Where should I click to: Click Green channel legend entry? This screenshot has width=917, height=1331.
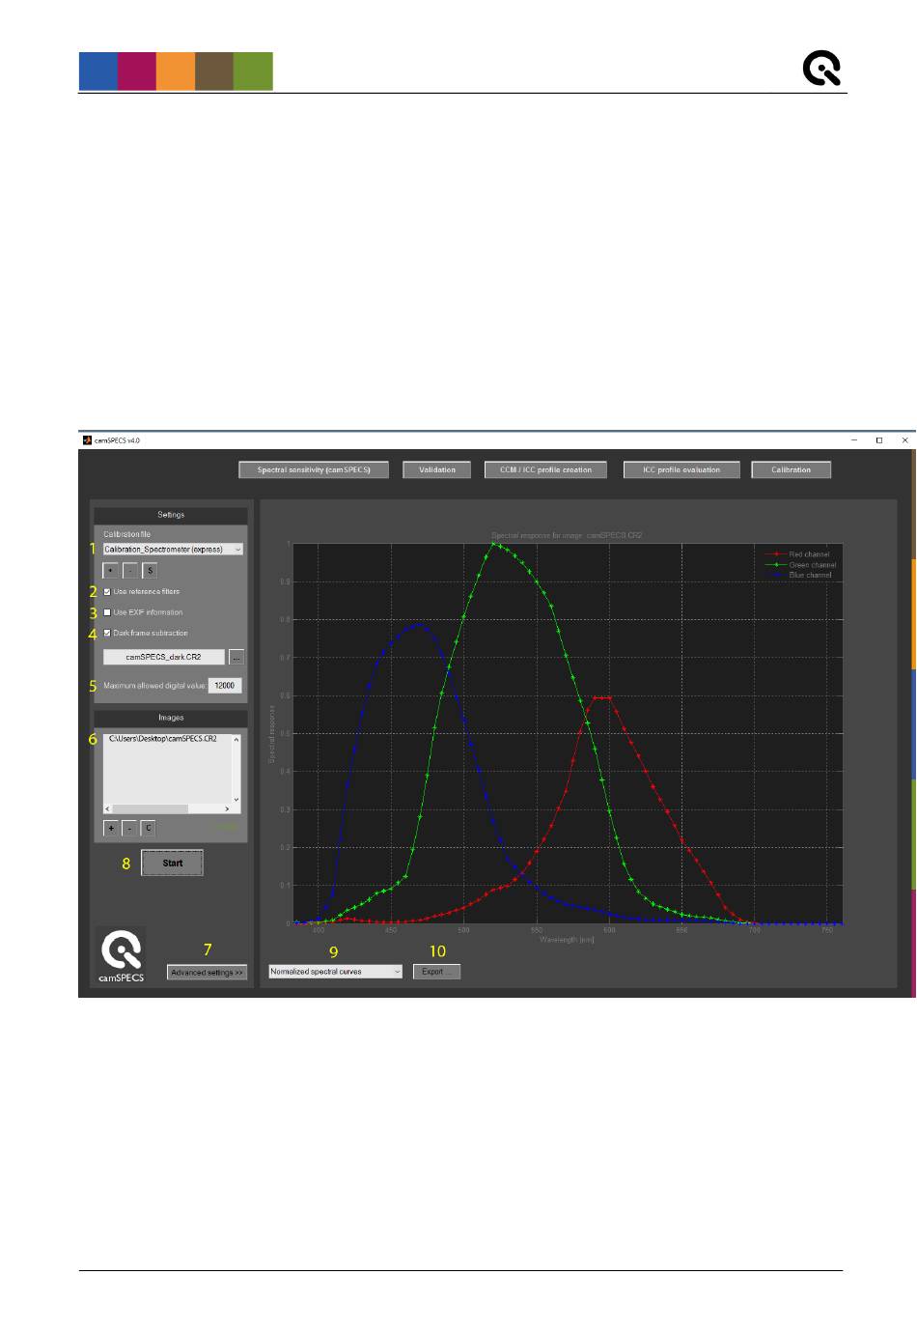[800, 565]
